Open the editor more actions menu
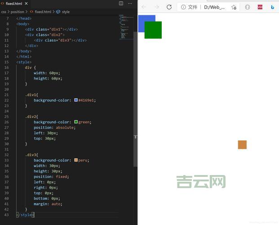 pos(130,3)
